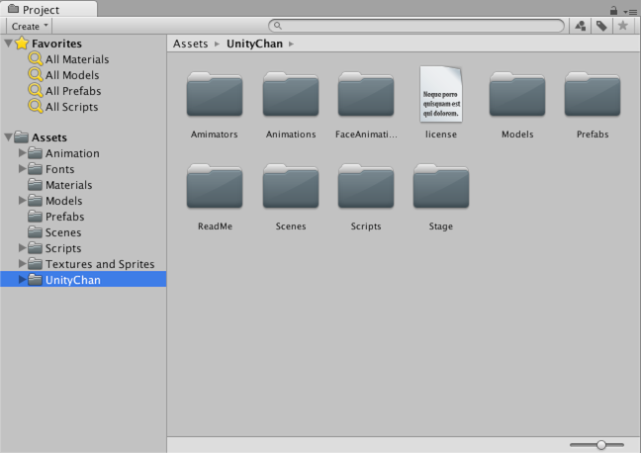
Task: Select the Scripts folder in Assets tree
Action: tap(54, 248)
